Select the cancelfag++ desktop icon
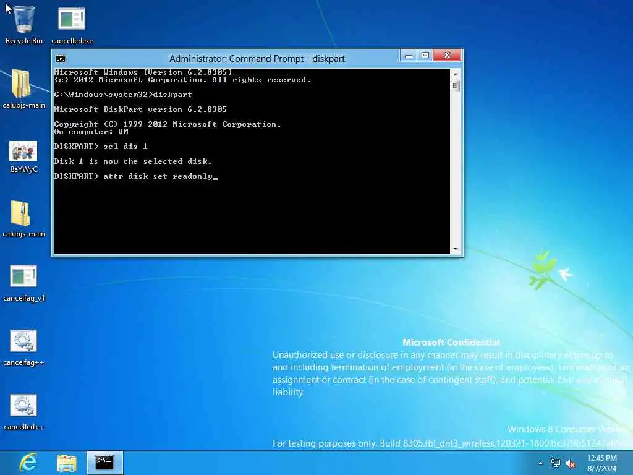Image resolution: width=633 pixels, height=475 pixels. [x=24, y=348]
